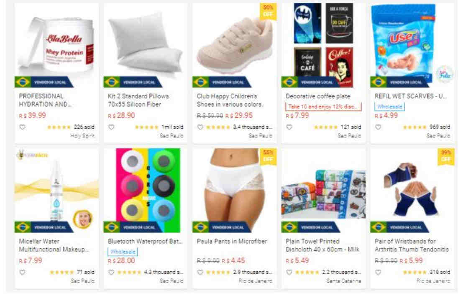The height and width of the screenshot is (294, 463).
Task: Click Wholesale tag on Bluetooth Waterproof item
Action: 123,252
